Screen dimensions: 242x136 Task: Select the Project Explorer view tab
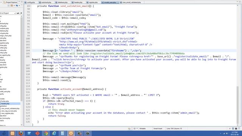coord(10,2)
